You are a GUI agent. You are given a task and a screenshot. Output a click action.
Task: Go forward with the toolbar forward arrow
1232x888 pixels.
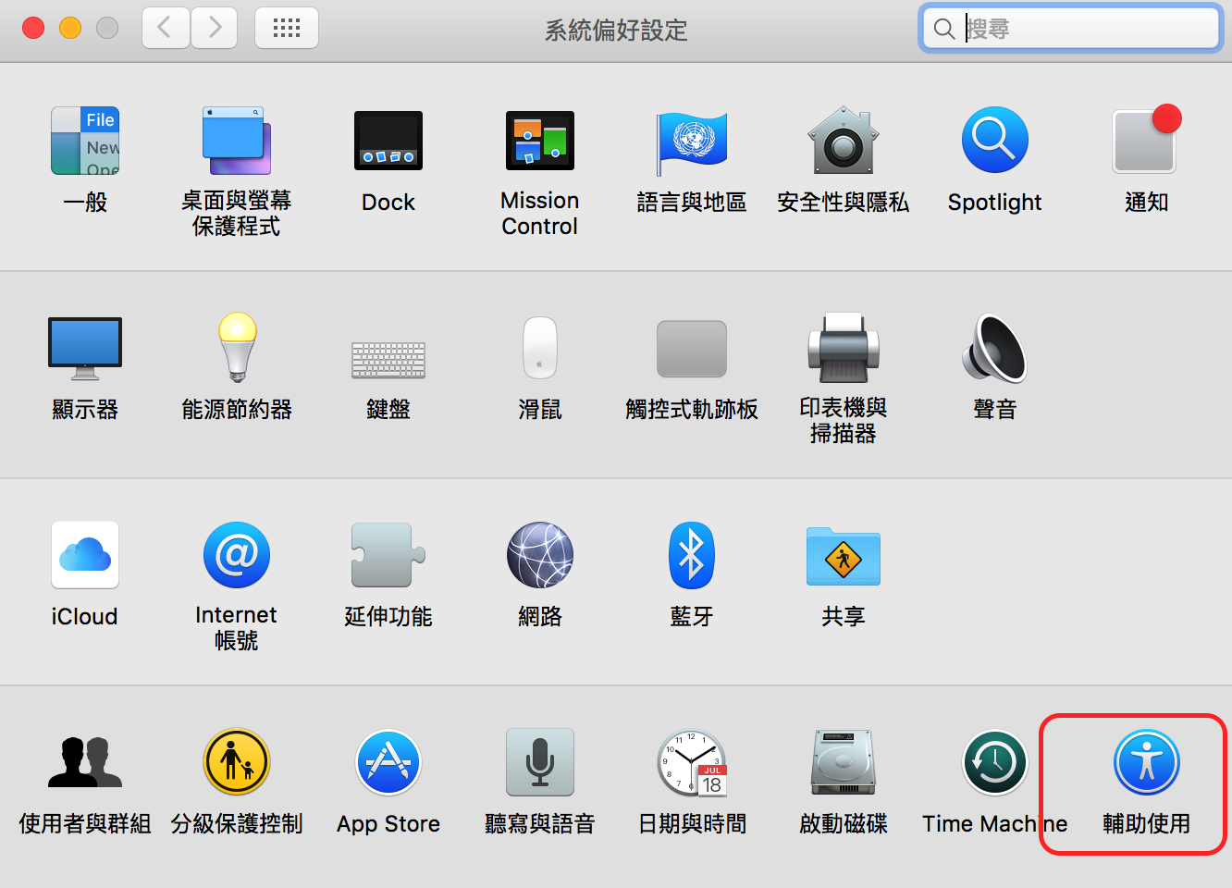pos(215,28)
